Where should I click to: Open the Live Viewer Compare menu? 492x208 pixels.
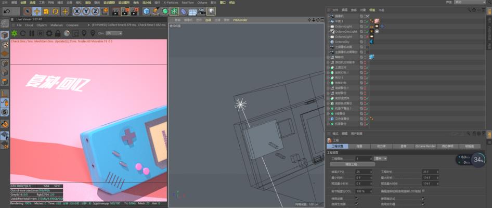click(72, 25)
